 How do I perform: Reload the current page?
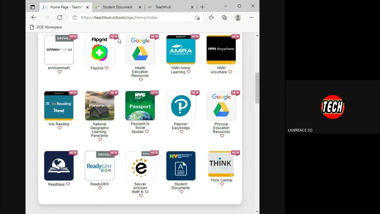coord(60,18)
